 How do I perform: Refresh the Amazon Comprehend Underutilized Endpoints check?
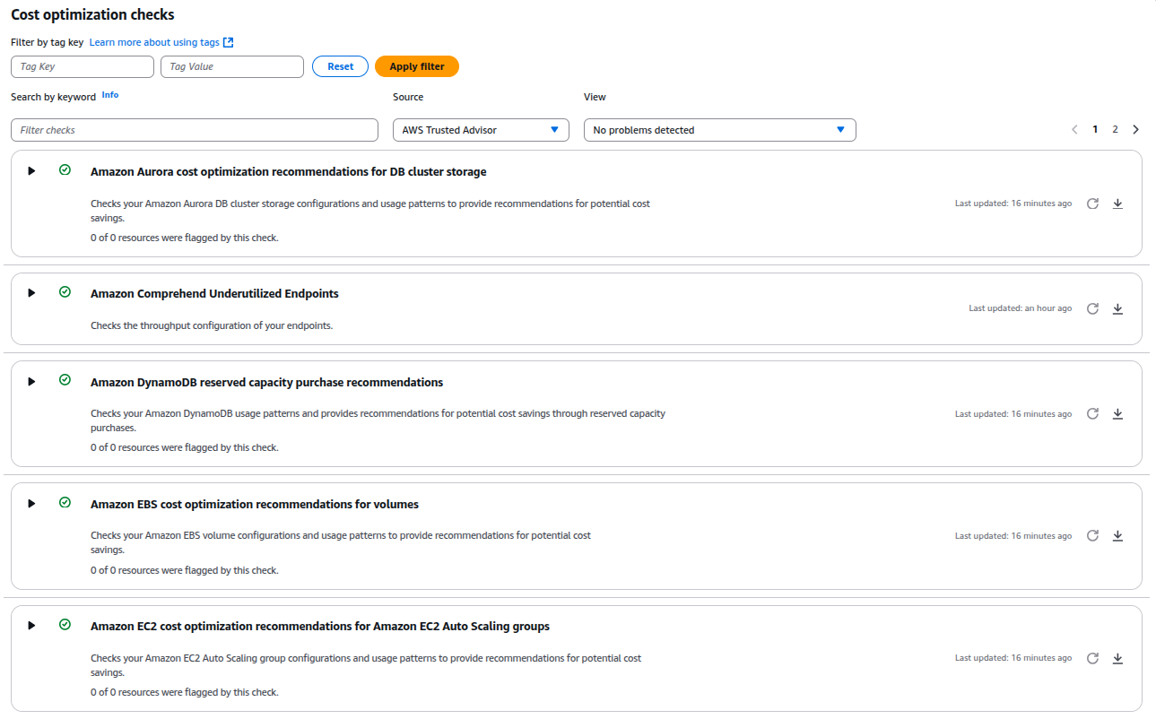pyautogui.click(x=1092, y=308)
